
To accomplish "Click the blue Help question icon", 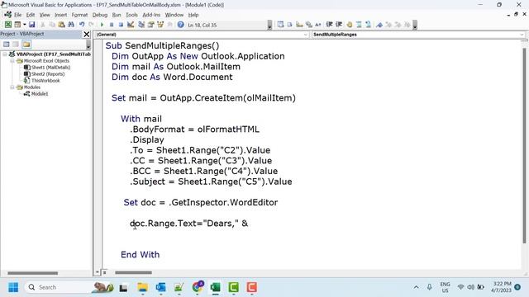I will tap(180, 25).
